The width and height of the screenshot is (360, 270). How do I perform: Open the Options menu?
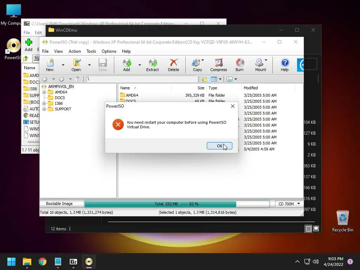tap(109, 51)
